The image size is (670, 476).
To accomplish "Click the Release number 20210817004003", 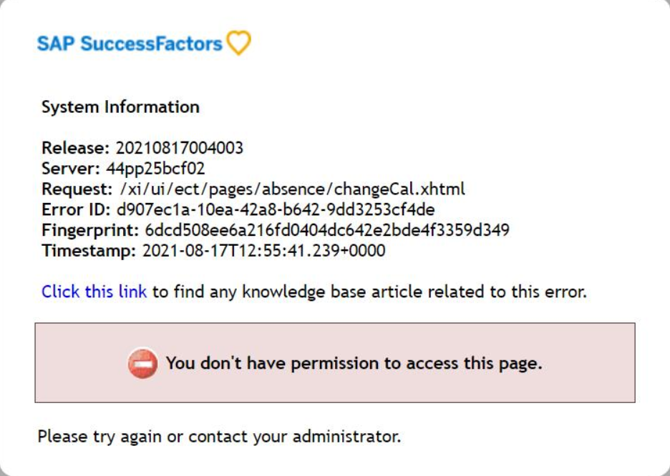I will pos(180,148).
